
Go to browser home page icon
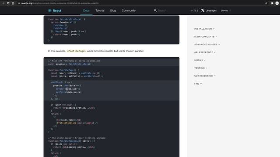(x=13, y=3)
